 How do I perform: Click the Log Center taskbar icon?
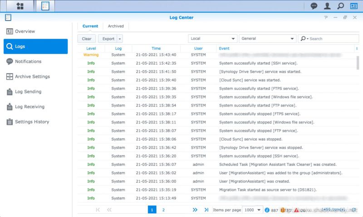point(45,6)
